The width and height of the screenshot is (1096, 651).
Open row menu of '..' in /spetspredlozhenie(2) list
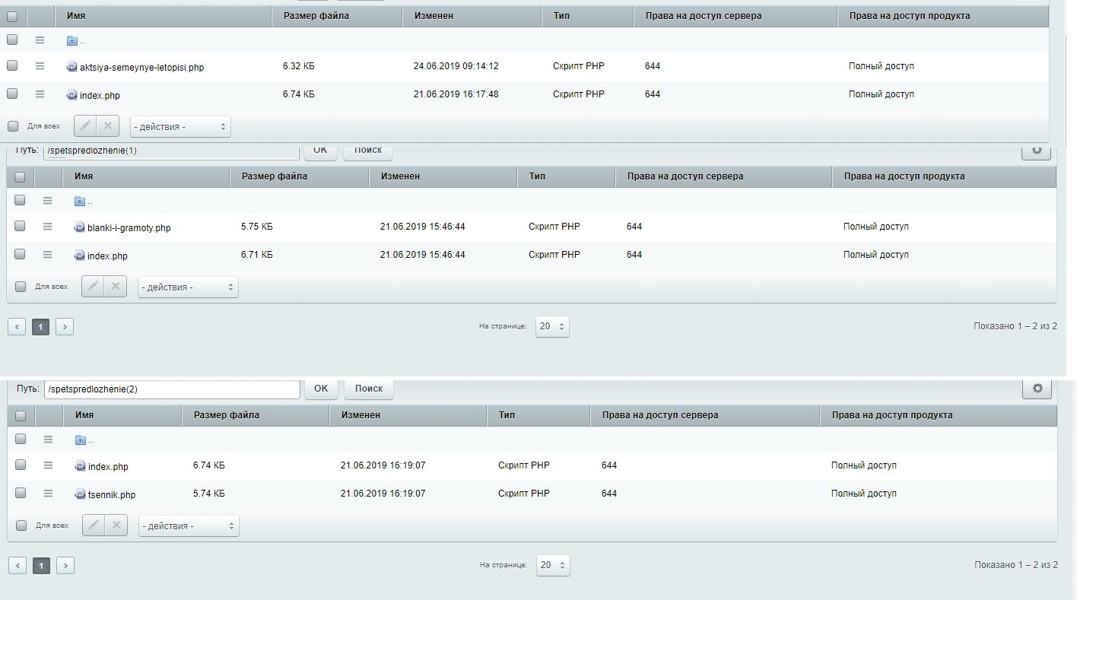coord(48,440)
